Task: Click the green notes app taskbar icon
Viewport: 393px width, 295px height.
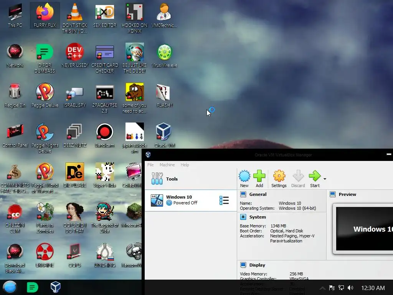Action: coord(32,287)
